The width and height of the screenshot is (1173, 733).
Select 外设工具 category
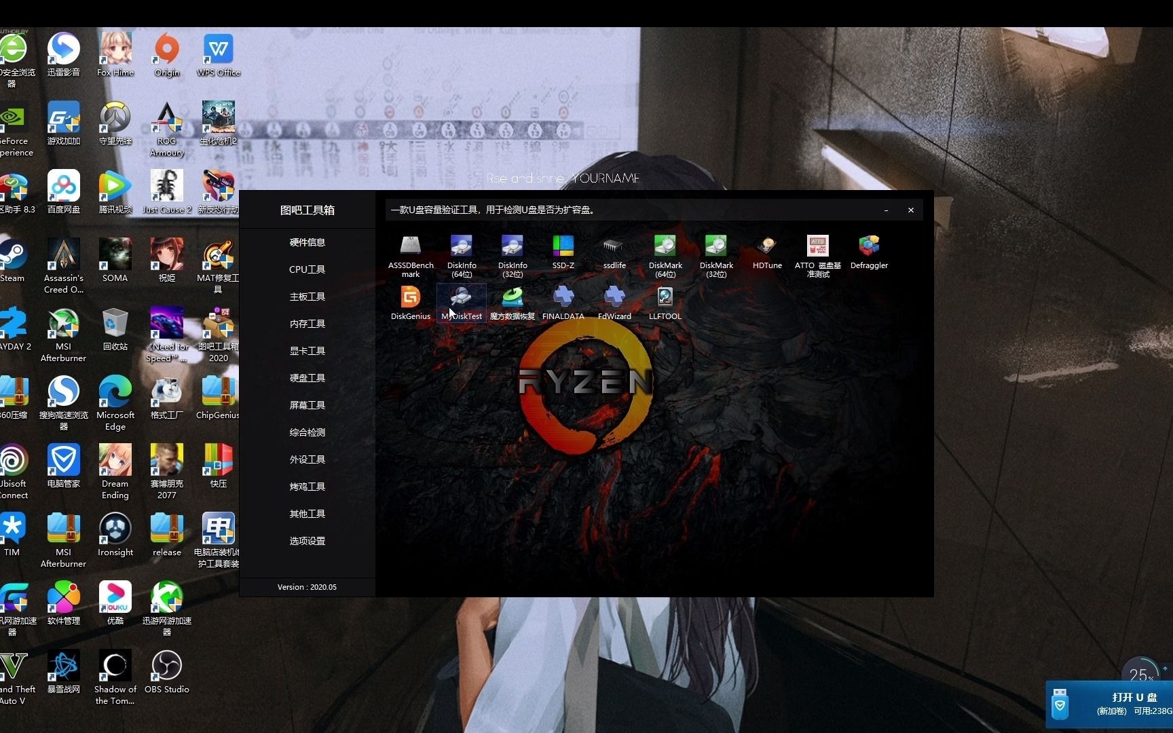[308, 459]
